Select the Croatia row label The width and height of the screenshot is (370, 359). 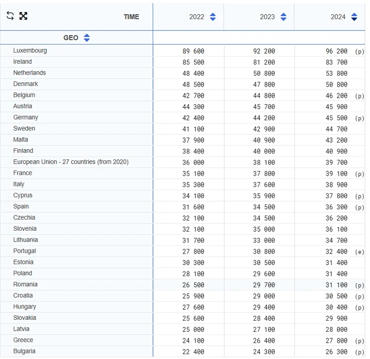pyautogui.click(x=23, y=295)
